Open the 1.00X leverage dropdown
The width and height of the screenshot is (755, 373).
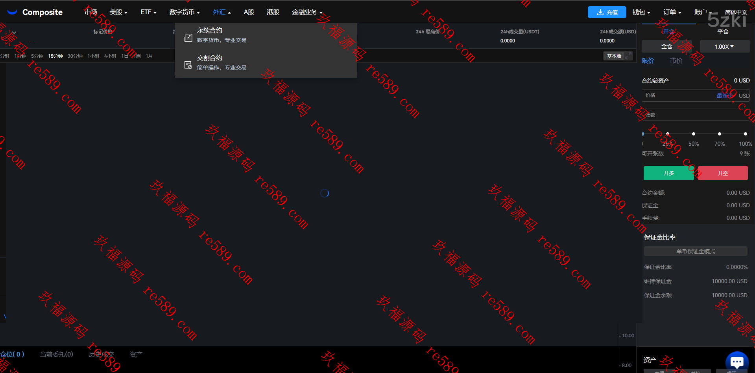pyautogui.click(x=724, y=46)
